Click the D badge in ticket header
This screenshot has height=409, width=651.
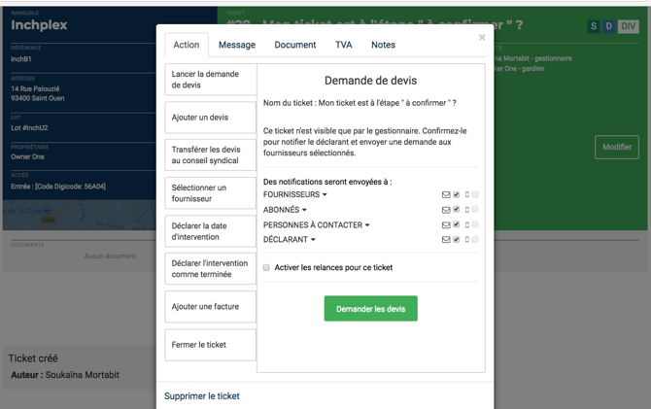pyautogui.click(x=609, y=26)
